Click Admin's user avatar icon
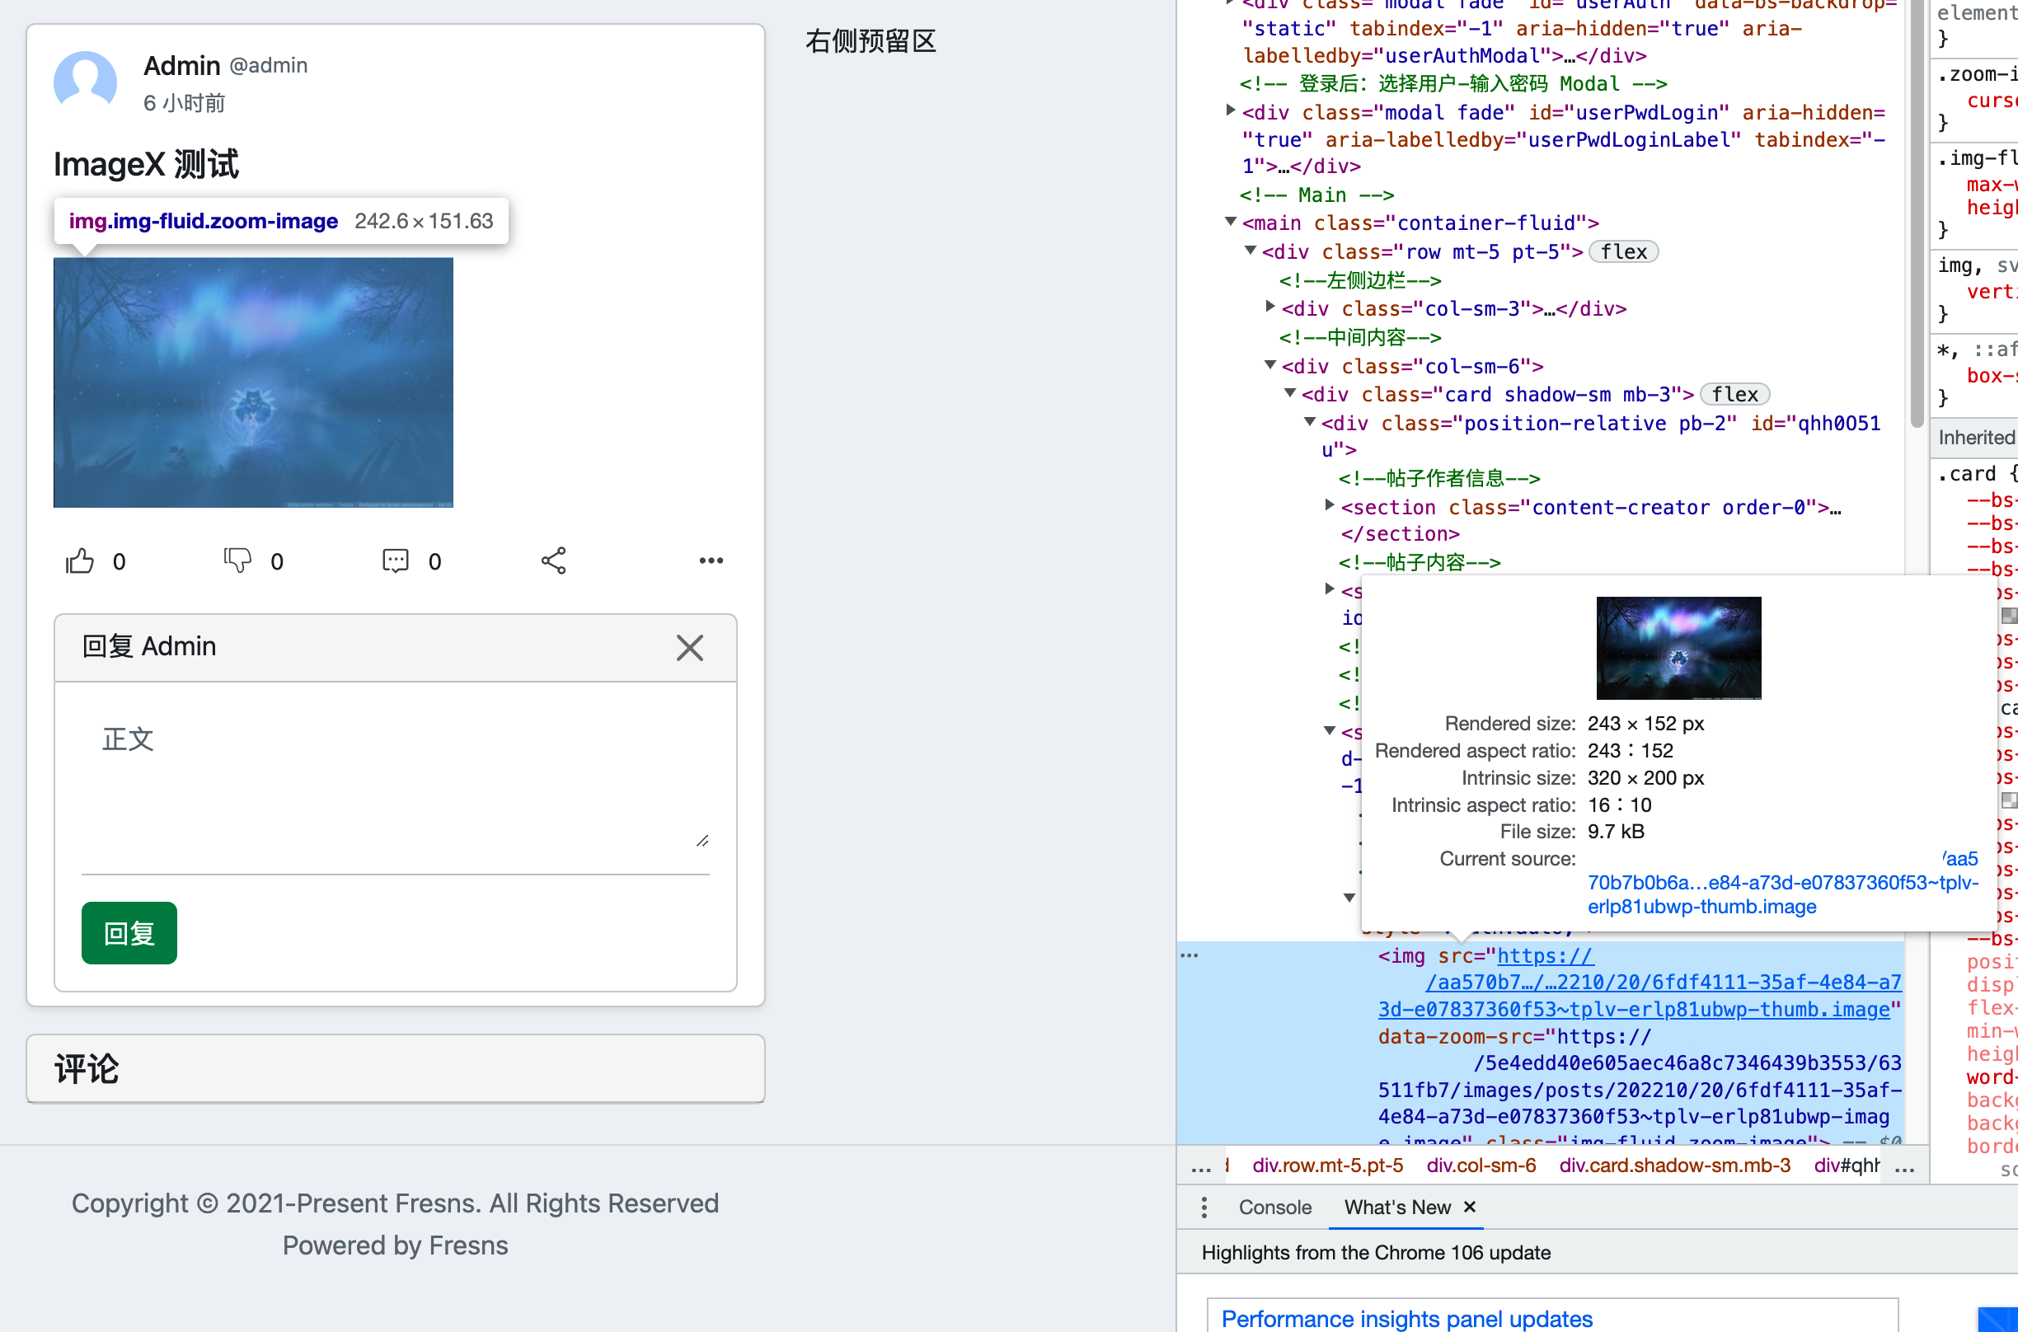The image size is (2018, 1332). coord(85,82)
